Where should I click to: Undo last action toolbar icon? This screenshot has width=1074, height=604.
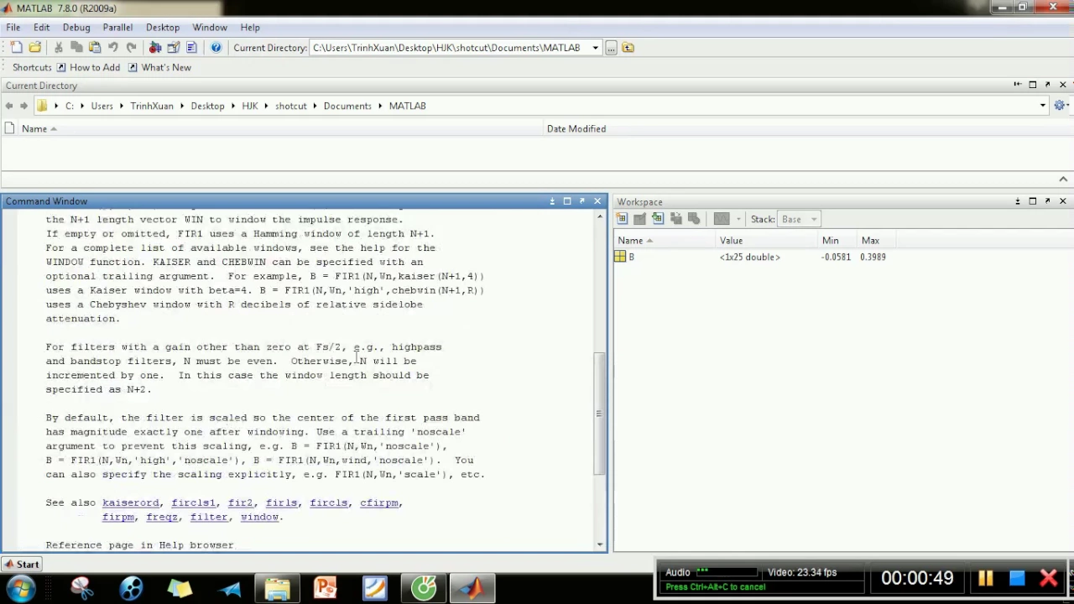(x=113, y=48)
